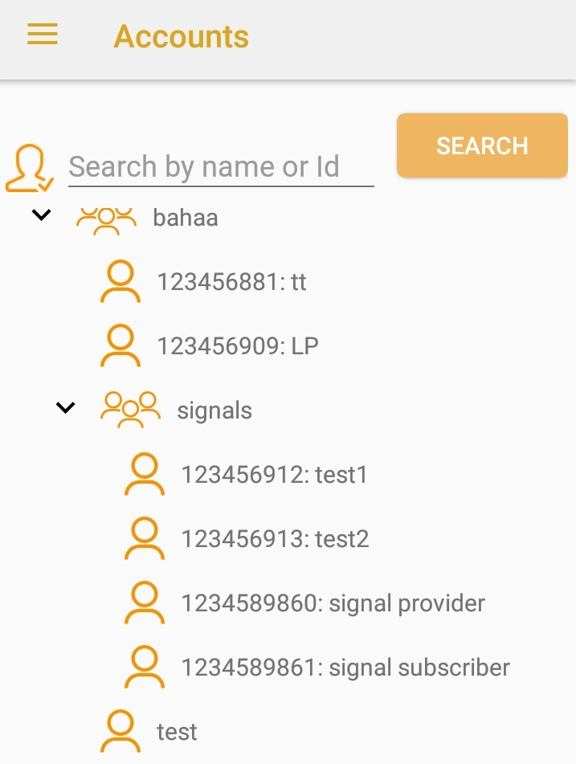Viewport: 576px width, 764px height.
Task: Select account 1234589861: signal subscriber
Action: (x=345, y=668)
